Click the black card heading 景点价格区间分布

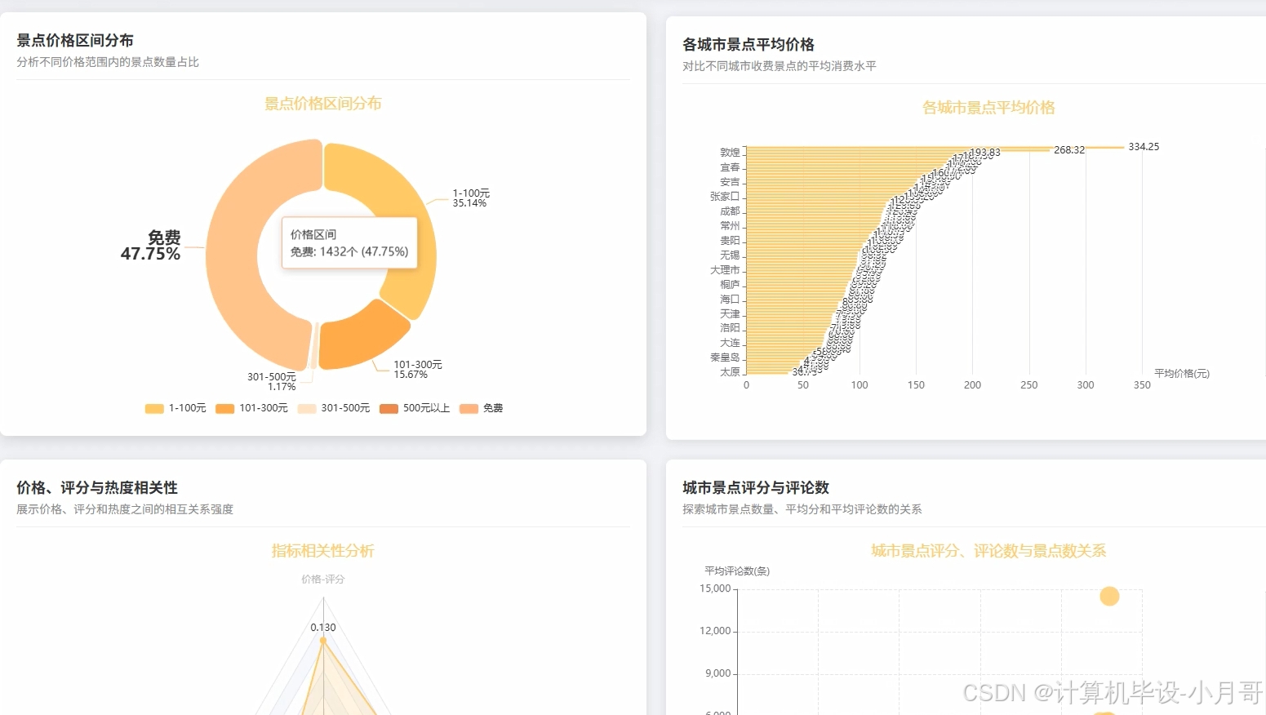[x=75, y=40]
